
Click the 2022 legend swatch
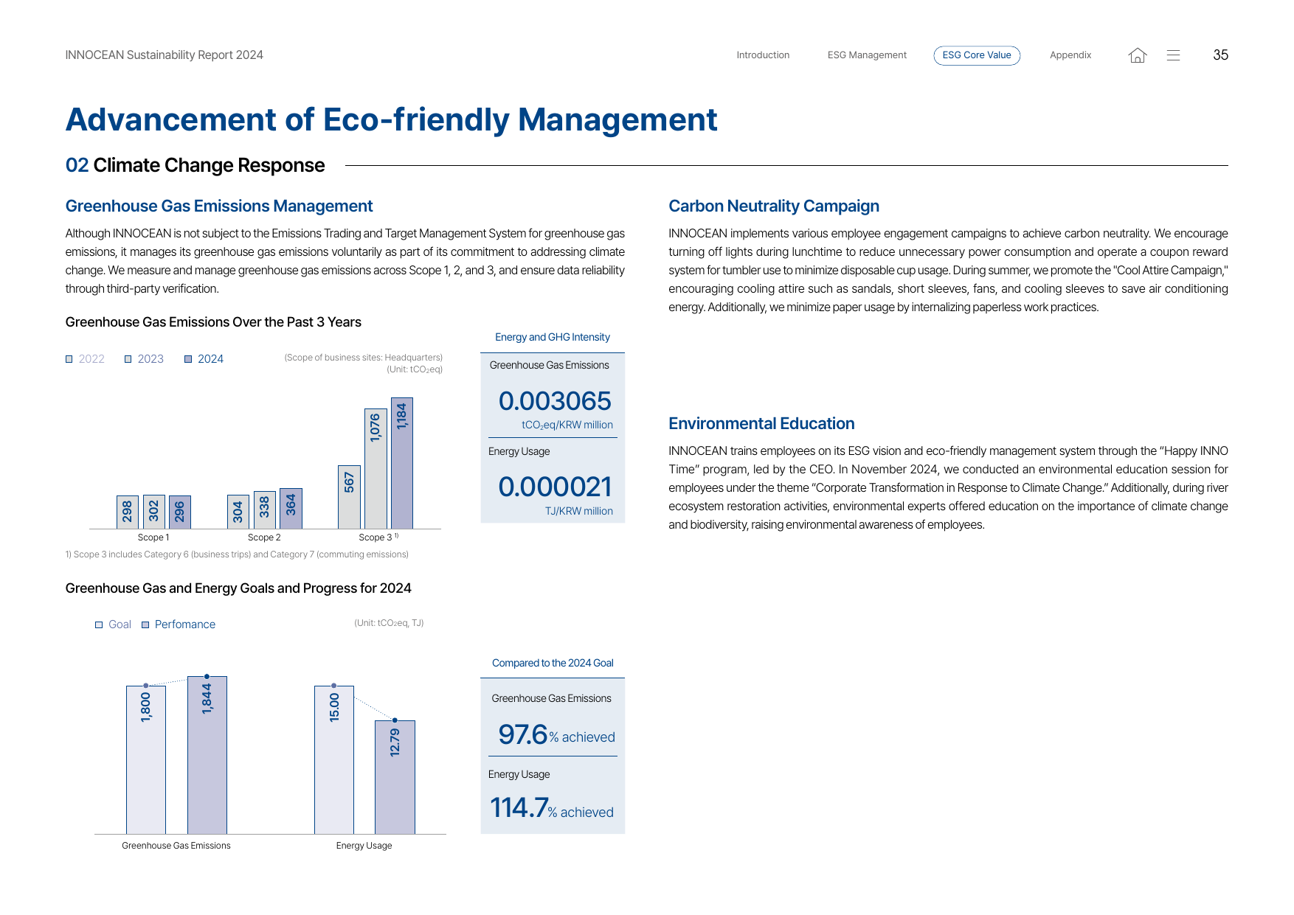[x=69, y=359]
